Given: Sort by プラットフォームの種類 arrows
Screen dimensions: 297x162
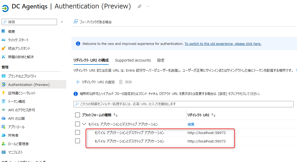Looking at the screenshot, I should [x=116, y=115].
